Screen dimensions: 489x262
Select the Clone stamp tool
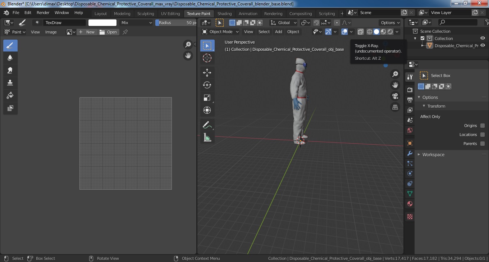10,83
